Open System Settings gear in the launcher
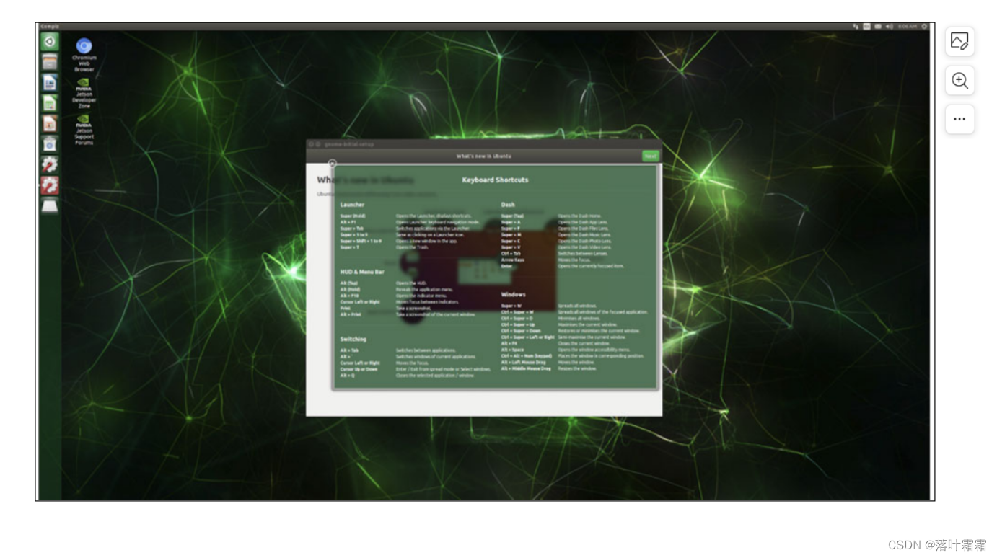 coord(49,165)
